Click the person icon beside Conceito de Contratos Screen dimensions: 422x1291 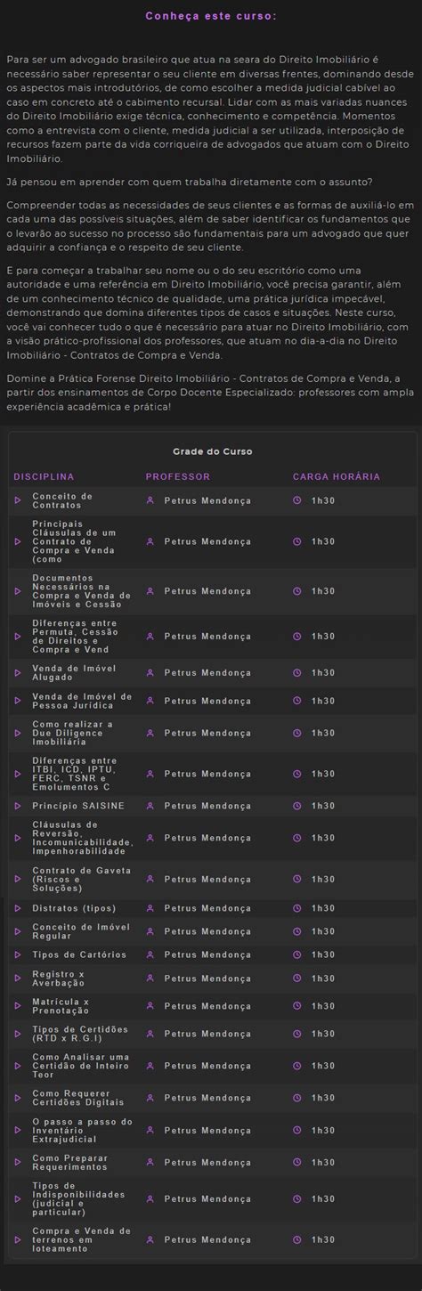[x=150, y=500]
